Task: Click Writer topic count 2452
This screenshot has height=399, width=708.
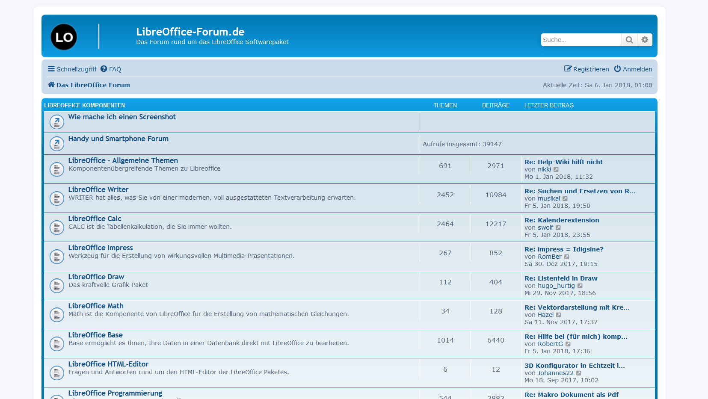Action: click(445, 195)
